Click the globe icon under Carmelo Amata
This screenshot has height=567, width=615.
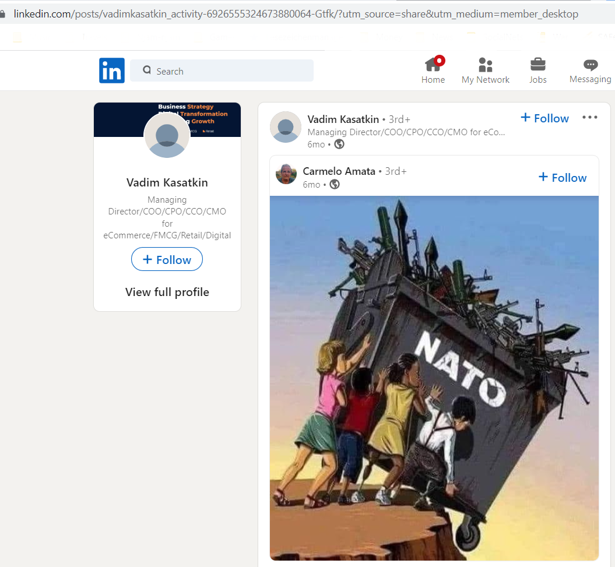click(x=335, y=184)
